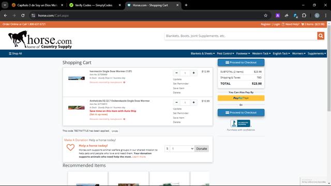The image size is (331, 186).
Task: Go back with the browser back arrow
Action: pos(6,16)
